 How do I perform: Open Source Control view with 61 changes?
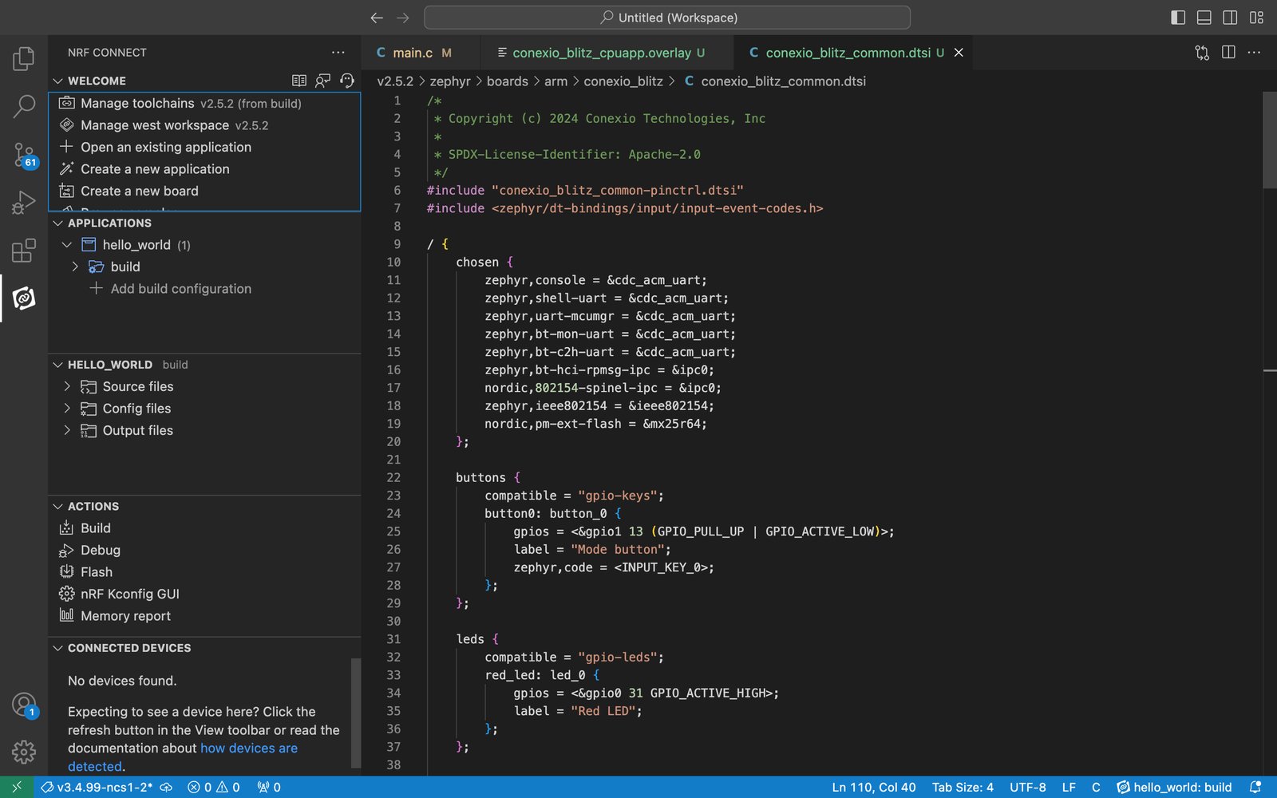24,154
